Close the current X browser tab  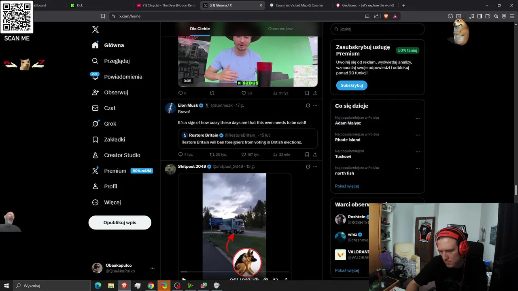261,5
